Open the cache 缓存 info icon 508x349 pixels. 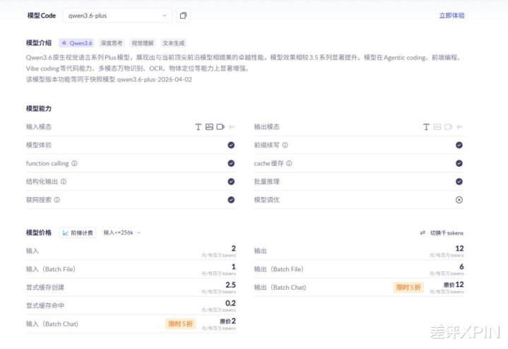click(x=289, y=163)
